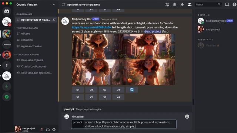Click Midjourney icon beside /imagine command
The image size is (237, 133).
click(67, 117)
